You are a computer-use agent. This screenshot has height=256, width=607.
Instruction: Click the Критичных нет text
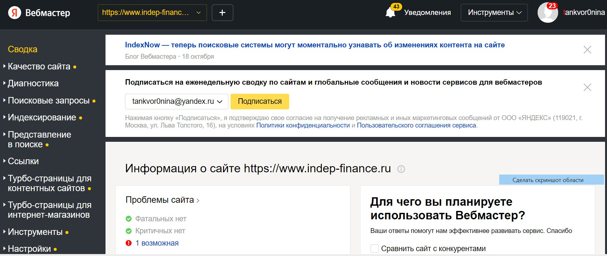click(160, 231)
